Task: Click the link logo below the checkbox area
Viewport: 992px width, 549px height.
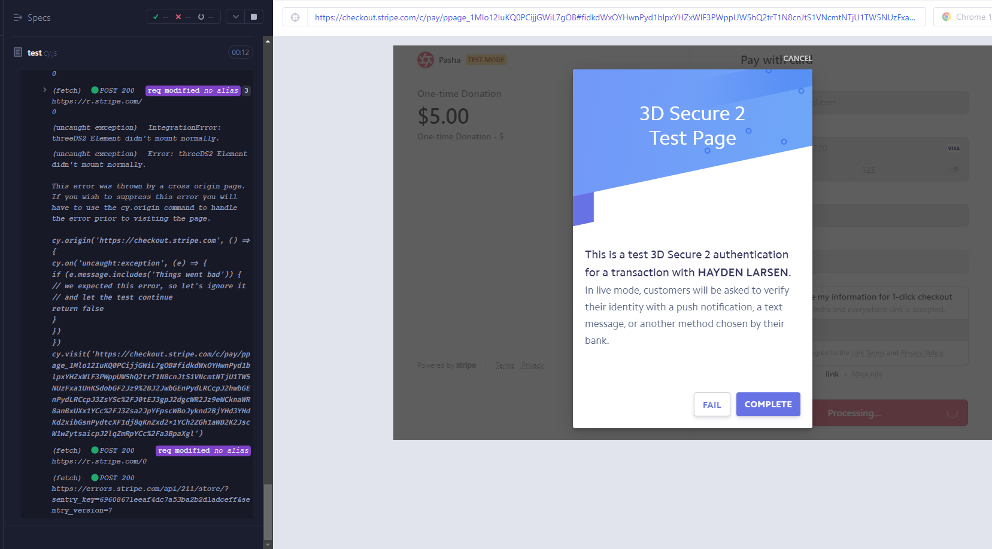Action: [832, 374]
